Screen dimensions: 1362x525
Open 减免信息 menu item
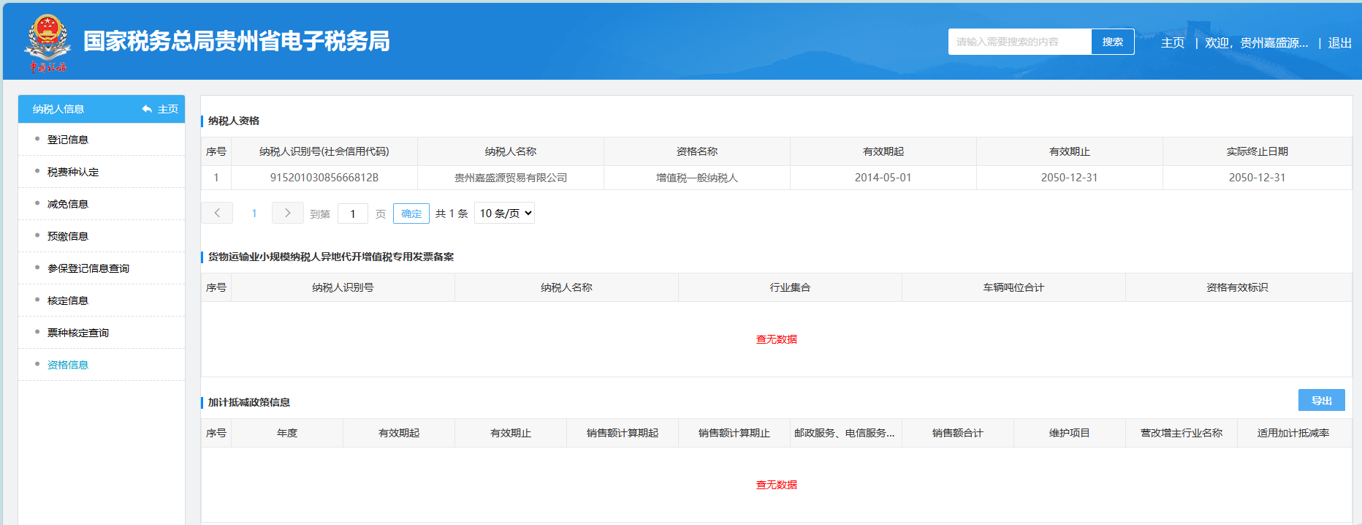tap(68, 204)
